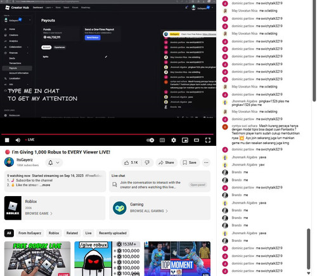
Task: Select Analytics in Creator Hub sidebar
Action: [13, 41]
